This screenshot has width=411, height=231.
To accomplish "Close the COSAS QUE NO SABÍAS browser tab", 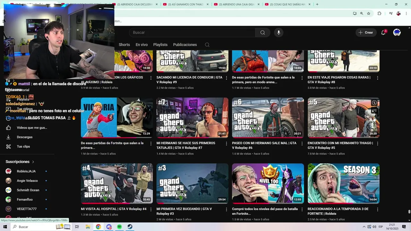I will [x=310, y=4].
